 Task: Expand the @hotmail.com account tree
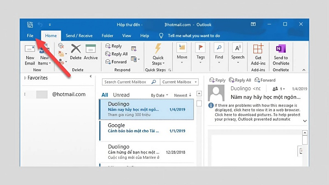[x=25, y=94]
